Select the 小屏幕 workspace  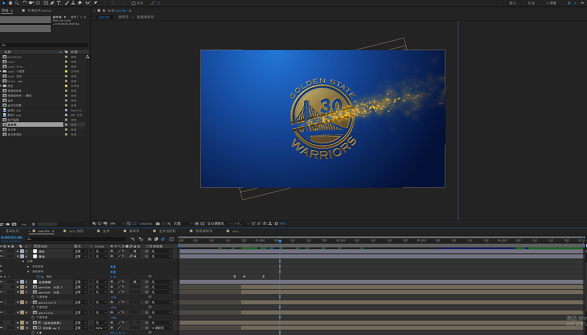click(x=551, y=3)
